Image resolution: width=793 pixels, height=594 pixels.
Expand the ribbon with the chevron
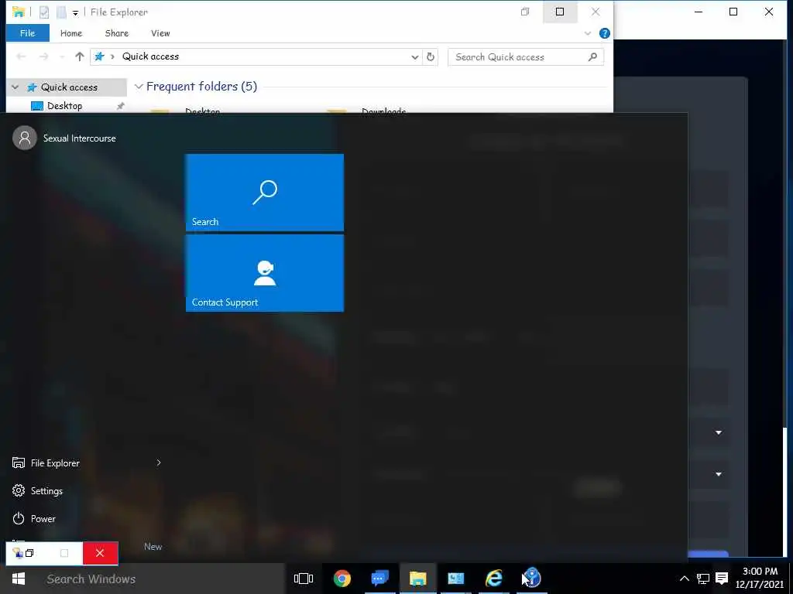[x=588, y=33]
